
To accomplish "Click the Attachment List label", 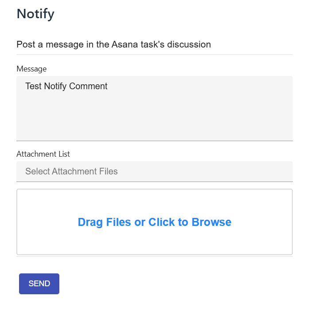I will [x=43, y=154].
